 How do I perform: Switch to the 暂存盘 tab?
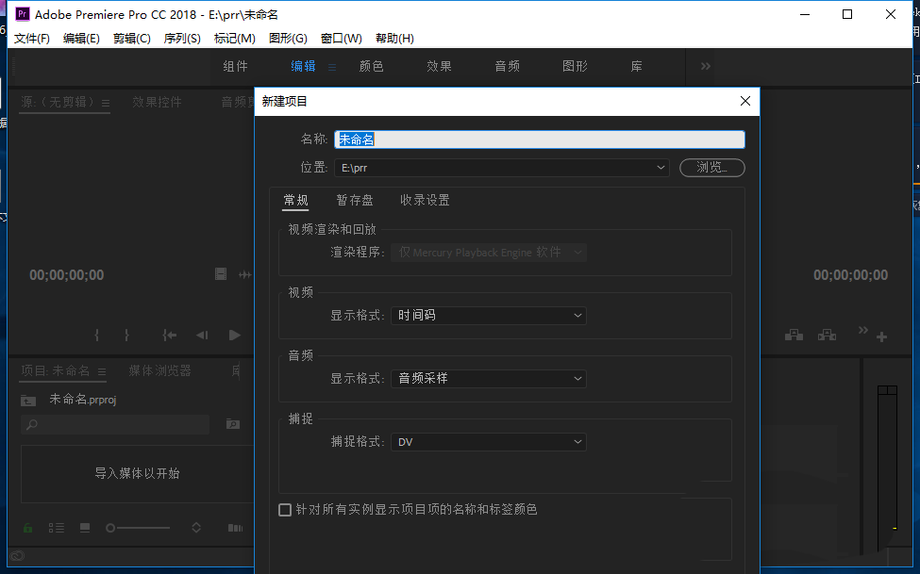coord(356,200)
